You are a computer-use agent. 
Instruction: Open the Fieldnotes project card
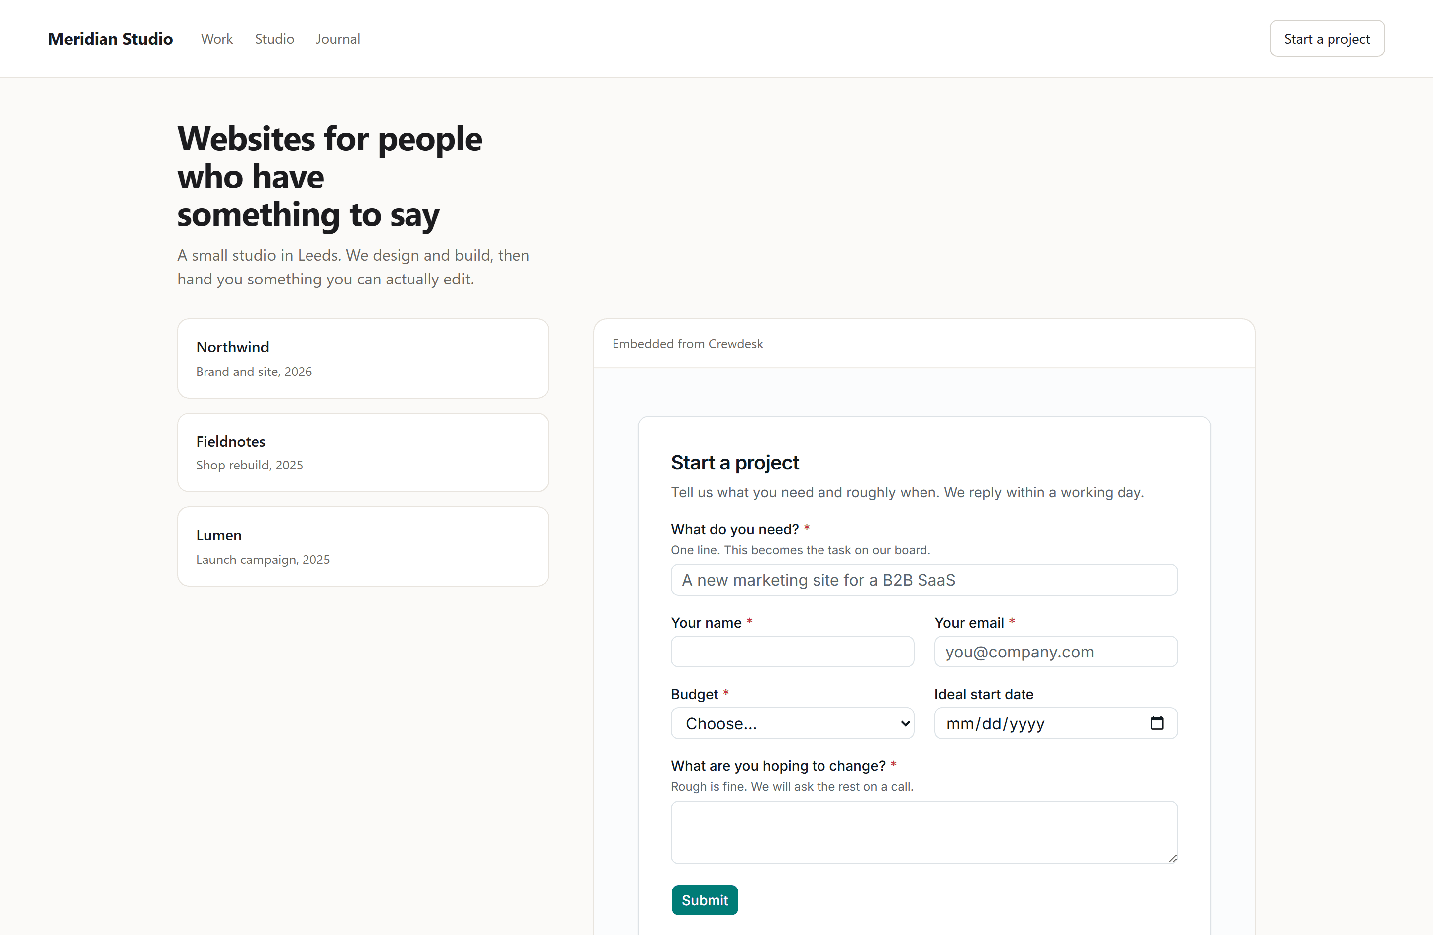pyautogui.click(x=363, y=453)
